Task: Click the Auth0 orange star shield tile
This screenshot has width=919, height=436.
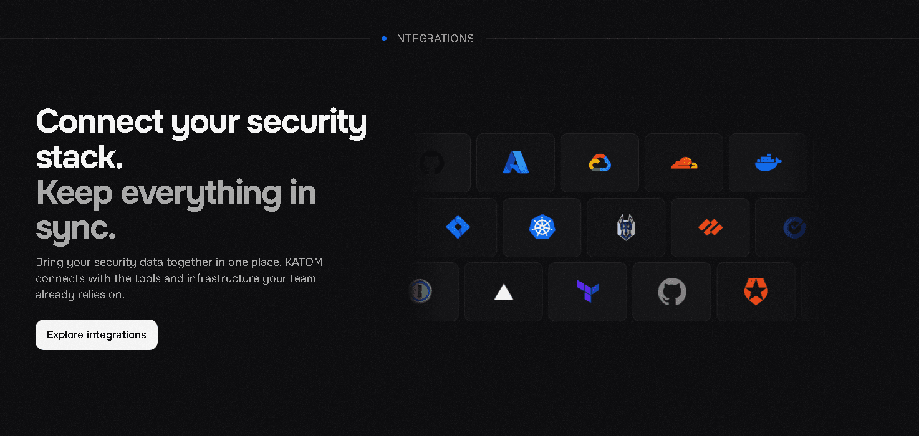Action: pos(756,291)
